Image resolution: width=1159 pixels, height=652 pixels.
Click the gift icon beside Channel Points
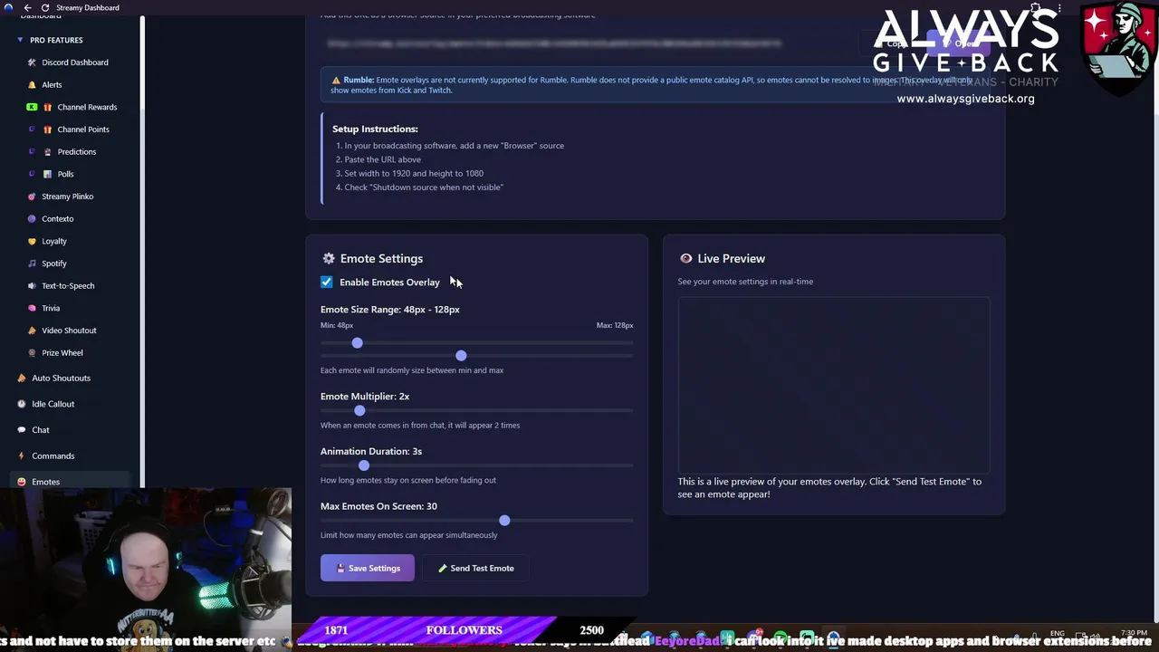[x=48, y=129]
